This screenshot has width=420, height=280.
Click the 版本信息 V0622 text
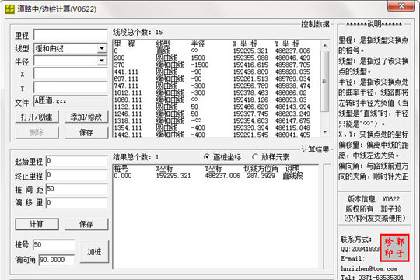point(373,199)
